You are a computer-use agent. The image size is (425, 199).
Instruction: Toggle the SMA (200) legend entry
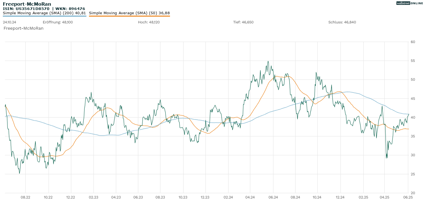coord(44,13)
